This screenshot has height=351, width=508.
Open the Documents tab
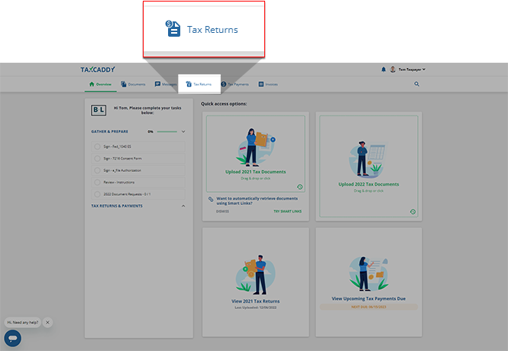pyautogui.click(x=133, y=84)
